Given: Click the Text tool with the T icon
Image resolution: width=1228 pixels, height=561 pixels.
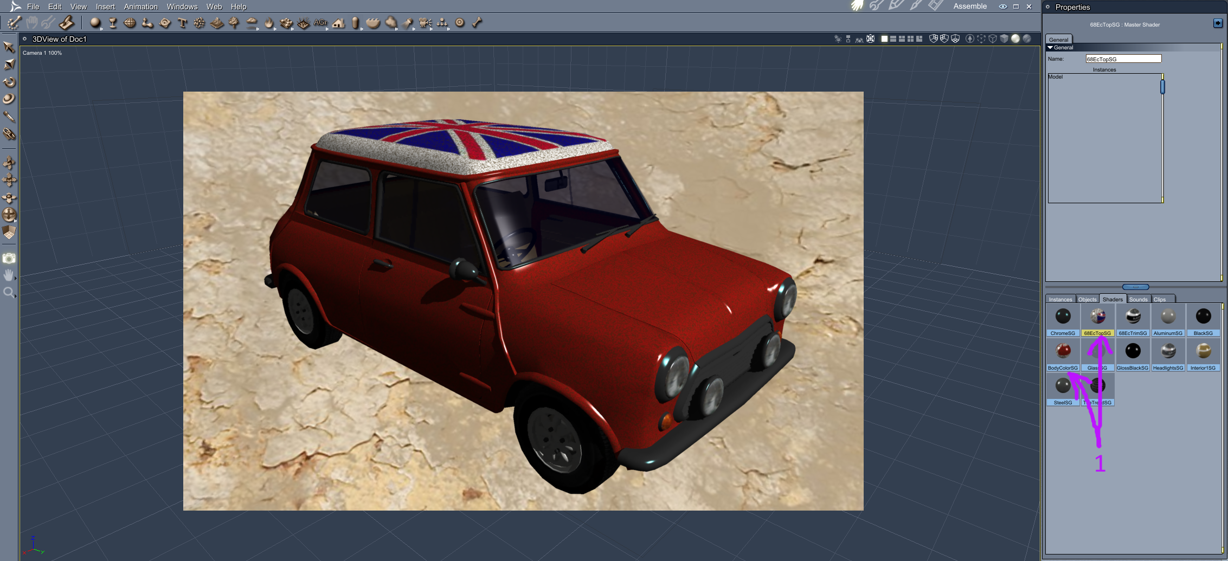Looking at the screenshot, I should point(182,23).
